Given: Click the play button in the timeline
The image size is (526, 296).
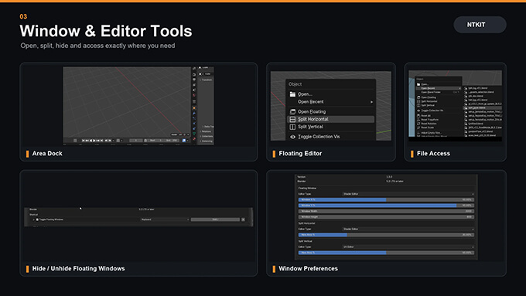Looking at the screenshot, I should pyautogui.click(x=94, y=141).
